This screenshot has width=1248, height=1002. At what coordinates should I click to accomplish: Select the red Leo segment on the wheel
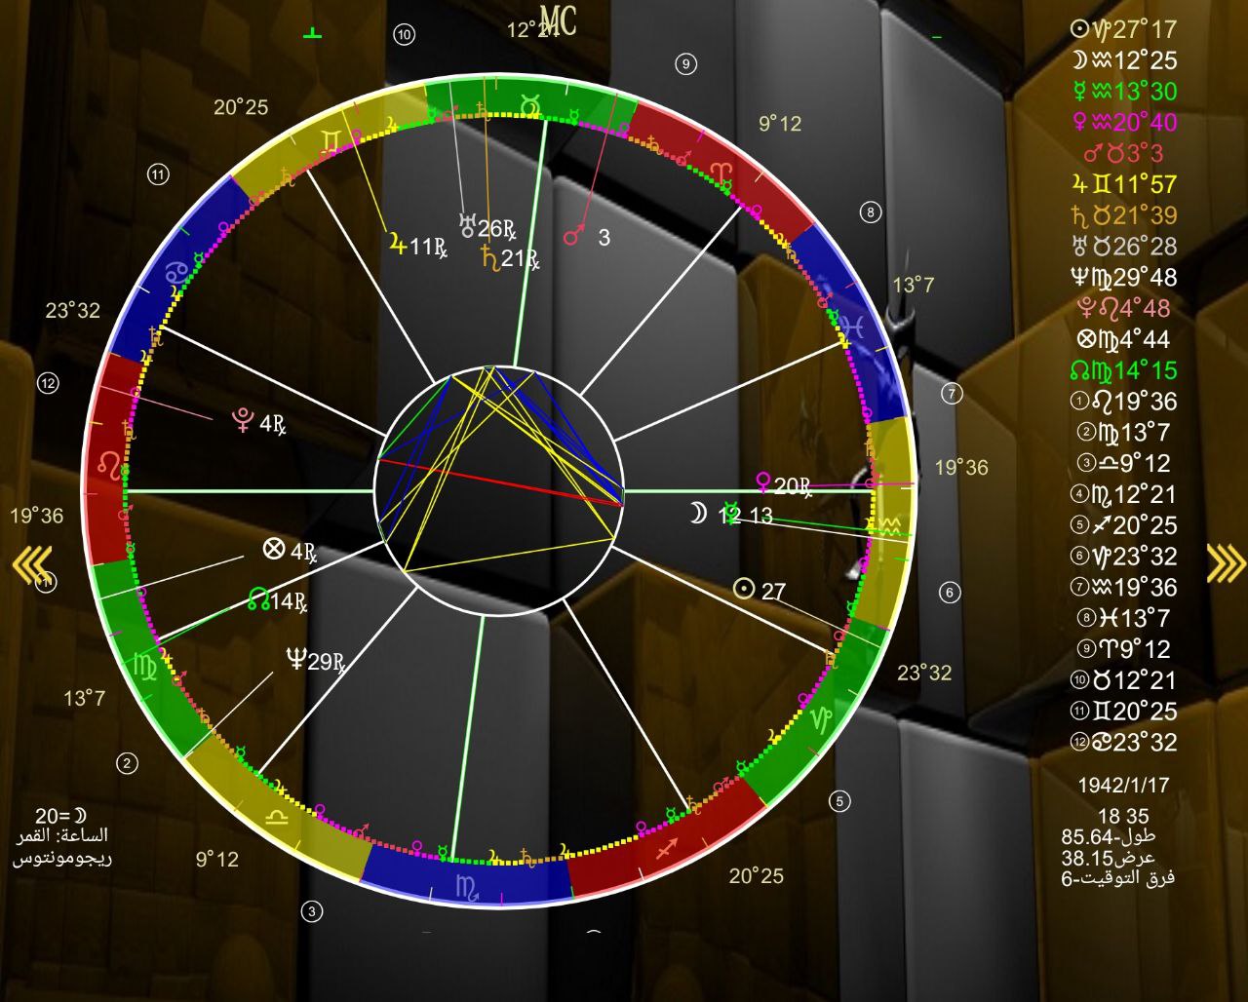(x=109, y=460)
